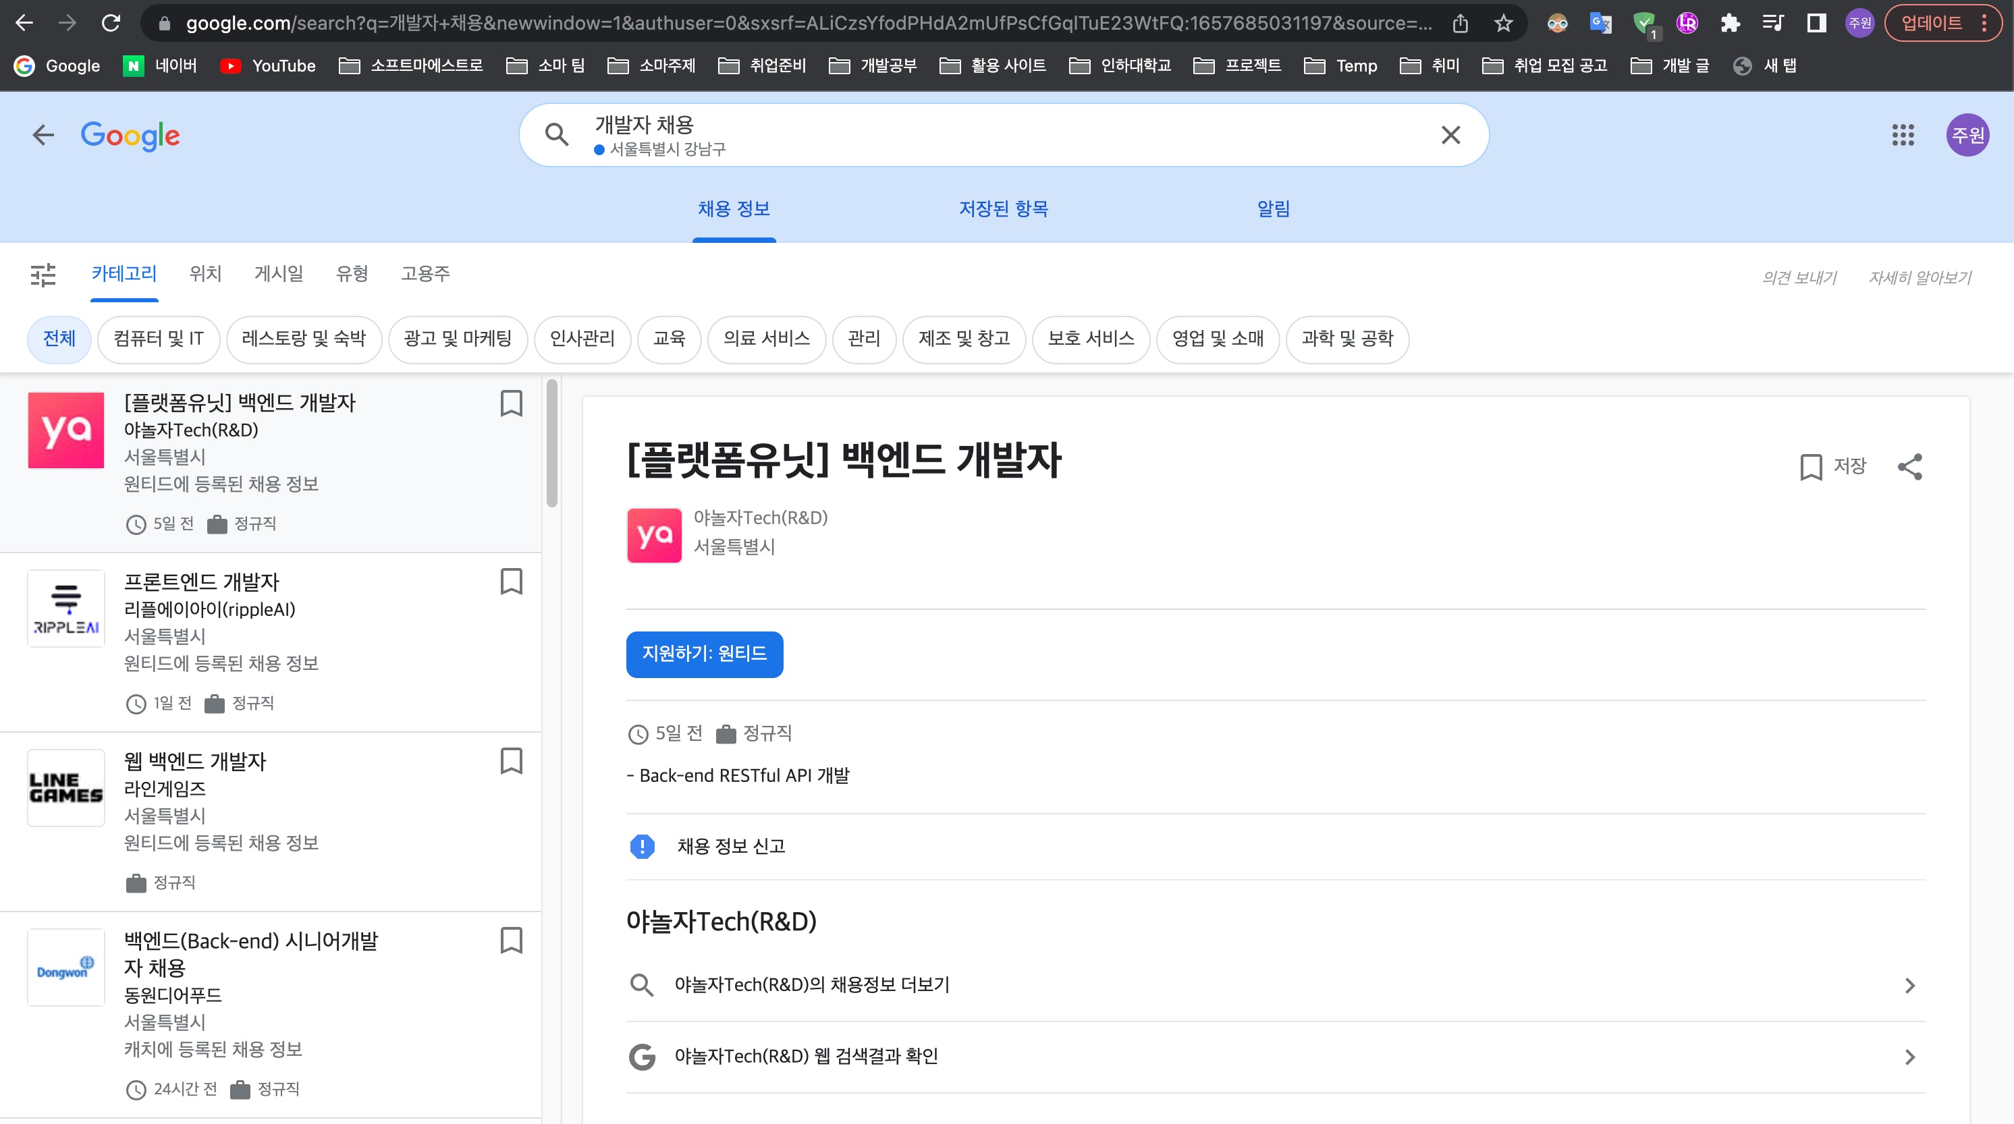Screen dimensions: 2014x1124
Task: Click the share icon on job detail
Action: 1909,467
